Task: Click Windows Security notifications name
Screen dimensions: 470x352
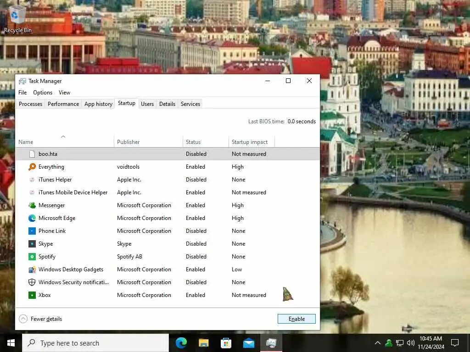Action: coord(73,282)
